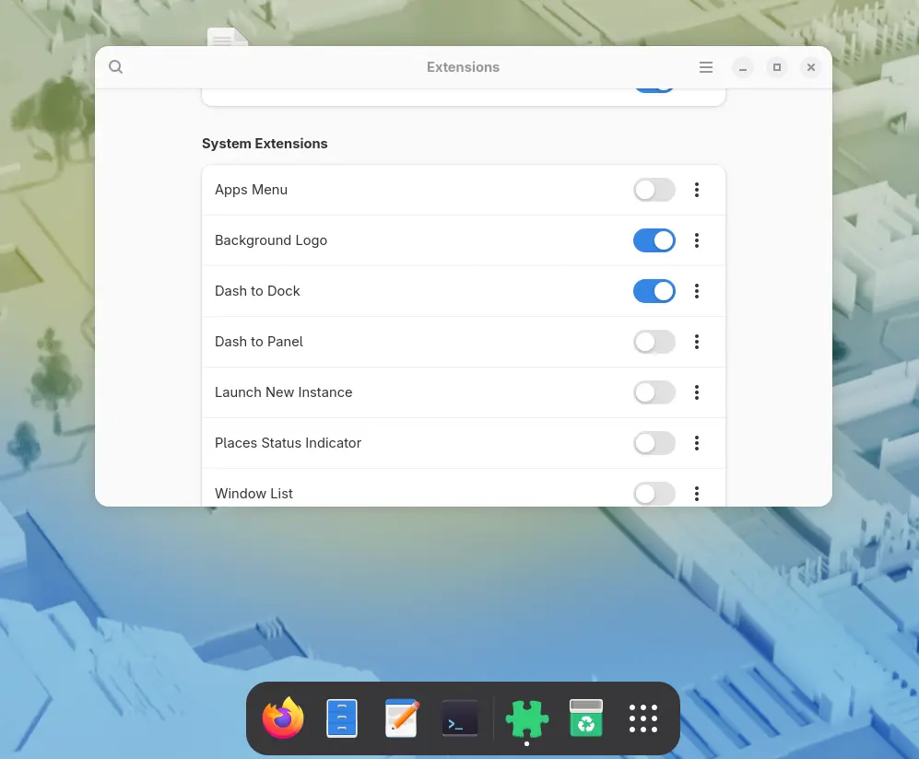Close the Extensions window
This screenshot has height=759, width=919.
coord(810,67)
